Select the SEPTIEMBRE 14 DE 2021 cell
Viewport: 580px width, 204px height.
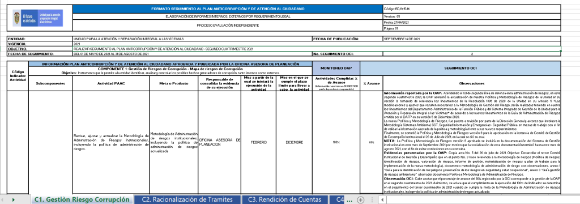(472, 39)
